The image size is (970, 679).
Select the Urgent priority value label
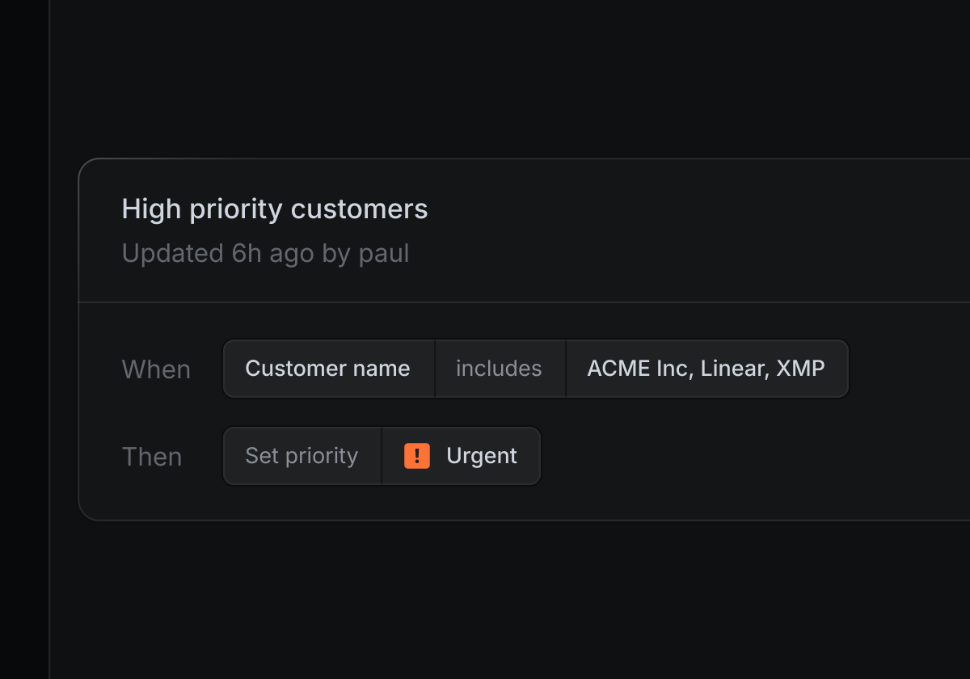coord(482,456)
